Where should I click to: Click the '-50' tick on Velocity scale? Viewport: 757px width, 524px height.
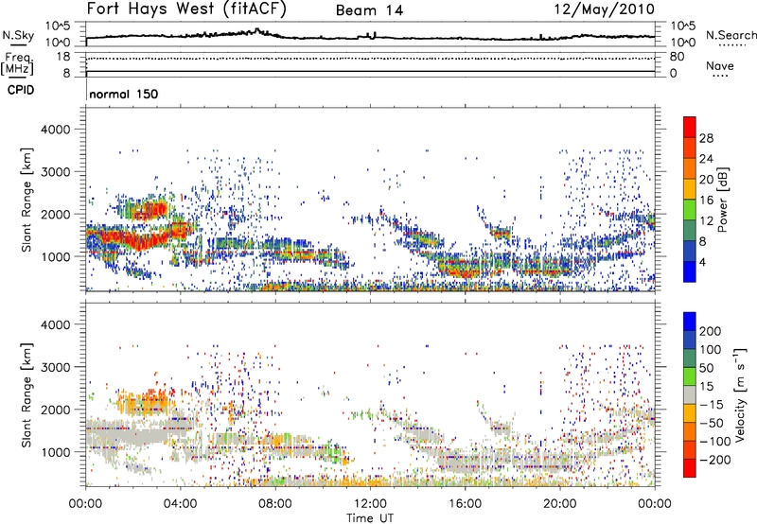[x=712, y=423]
